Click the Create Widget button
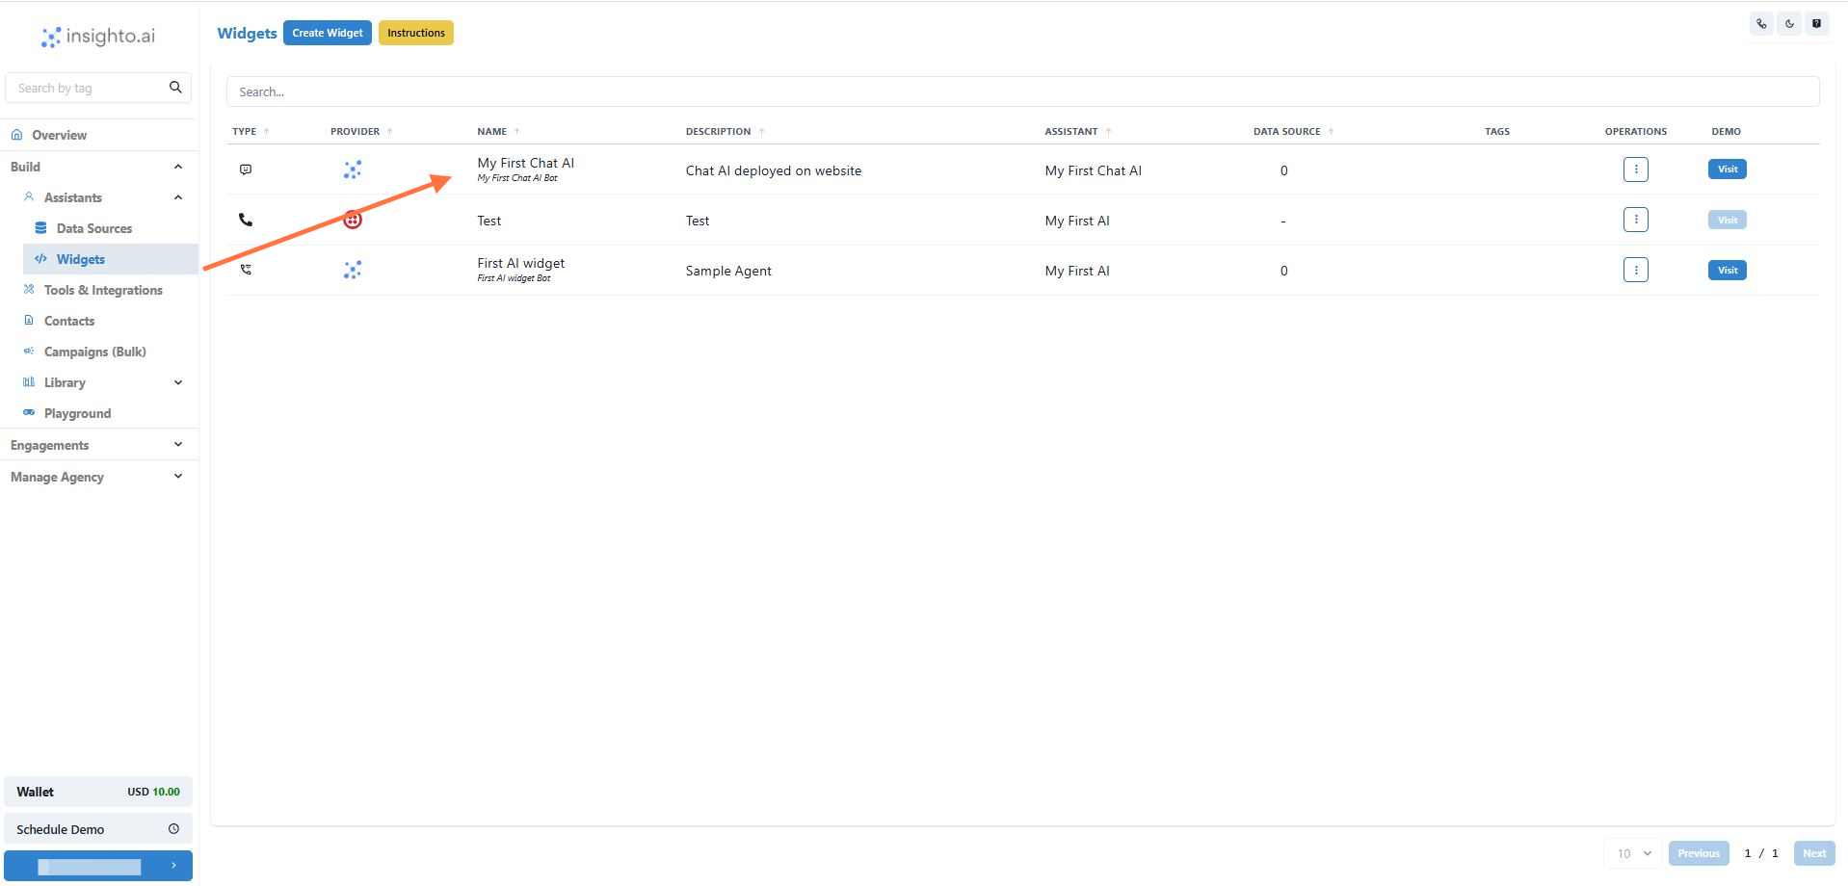 click(x=328, y=33)
